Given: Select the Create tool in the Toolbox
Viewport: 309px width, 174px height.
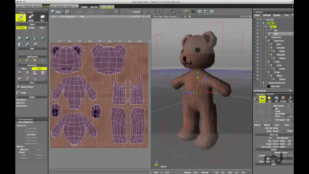Looking at the screenshot, I should tap(21, 18).
